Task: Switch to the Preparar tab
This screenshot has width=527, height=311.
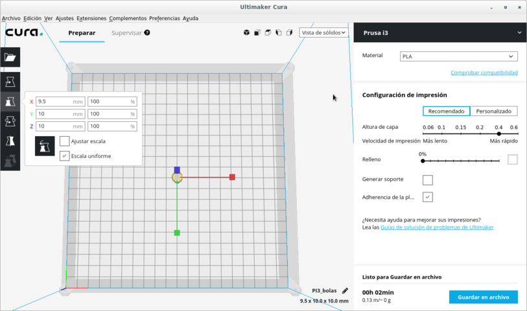Action: point(82,33)
